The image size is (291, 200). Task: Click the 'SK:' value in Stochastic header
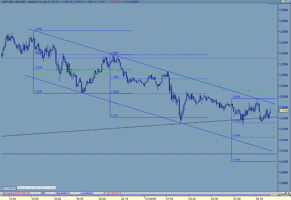coord(35,193)
